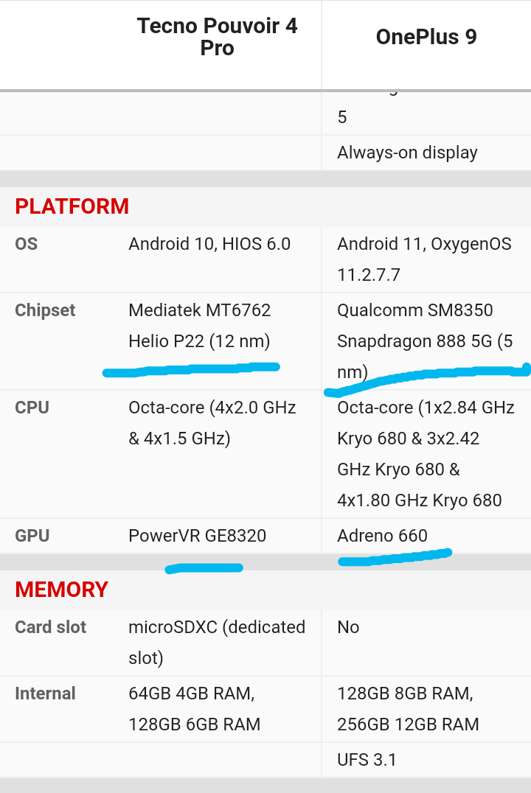Screen dimensions: 531x793
Task: Tap the Android 10, HIOS 6.0 cell
Action: 209,244
